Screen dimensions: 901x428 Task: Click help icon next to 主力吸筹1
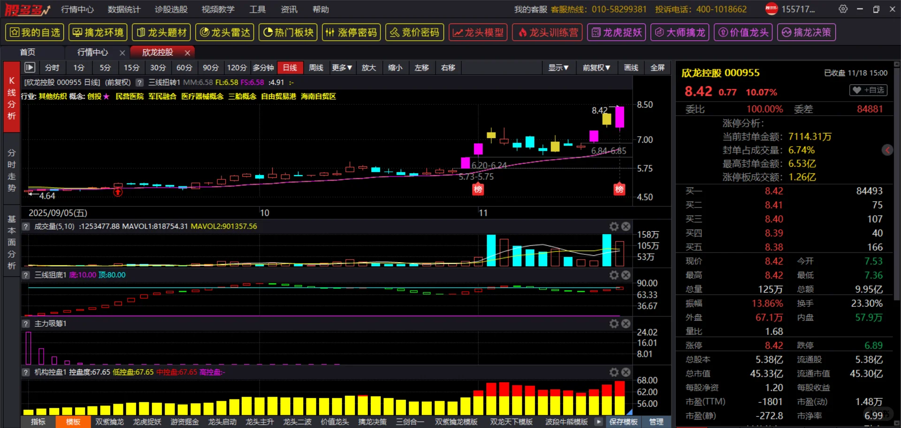pos(26,324)
